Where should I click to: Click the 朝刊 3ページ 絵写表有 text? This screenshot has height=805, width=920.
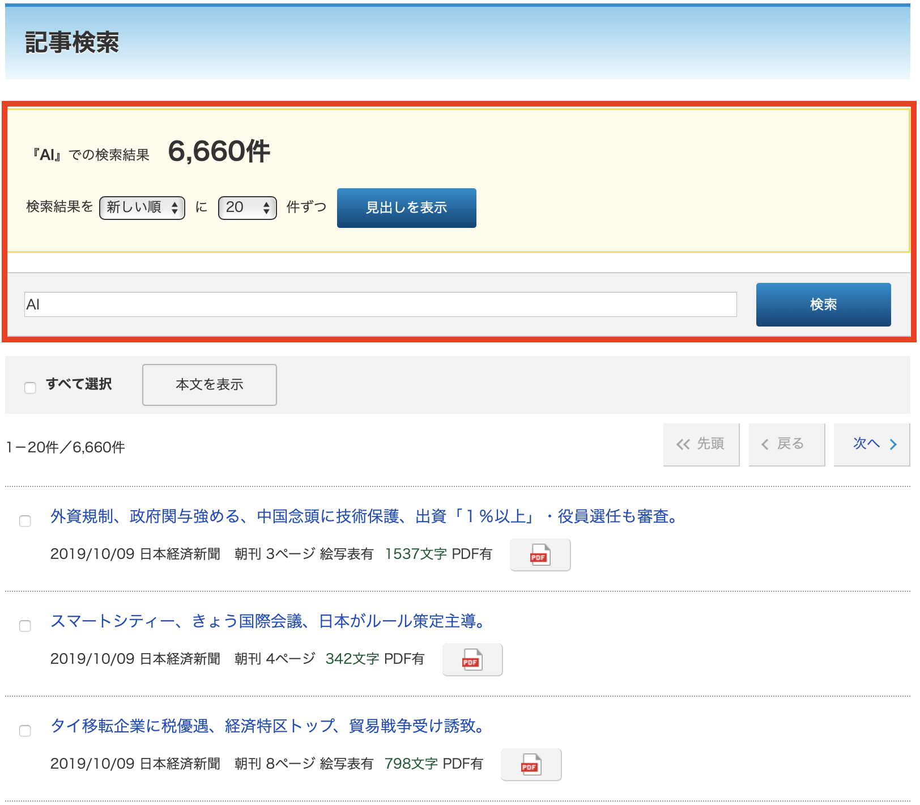[x=304, y=554]
